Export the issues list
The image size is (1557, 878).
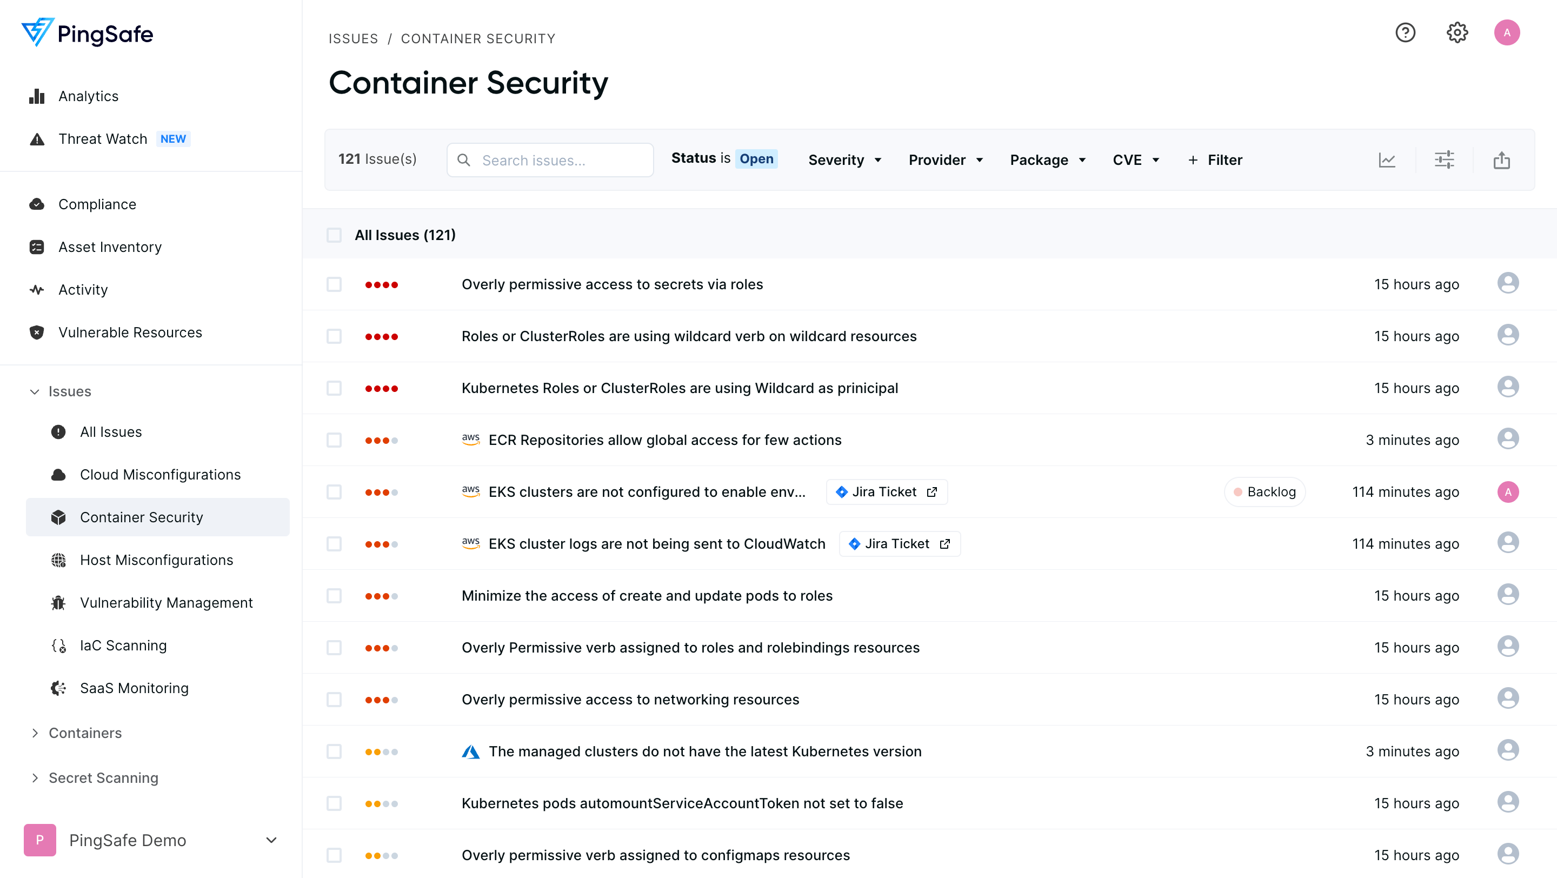tap(1502, 159)
